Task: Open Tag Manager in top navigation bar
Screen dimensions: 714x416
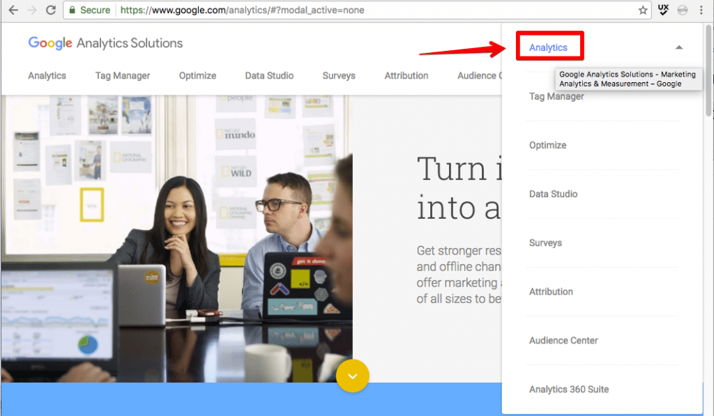Action: coord(123,75)
